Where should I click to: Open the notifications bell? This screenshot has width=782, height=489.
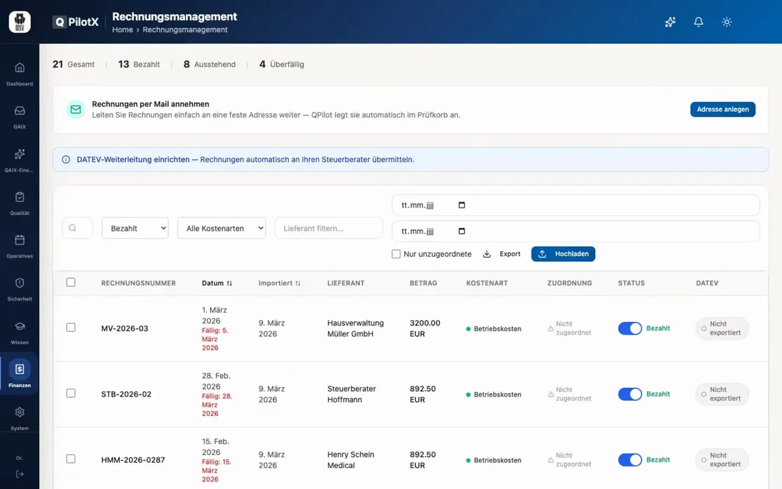tap(698, 22)
